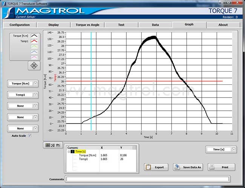Click the Export button

point(156,167)
